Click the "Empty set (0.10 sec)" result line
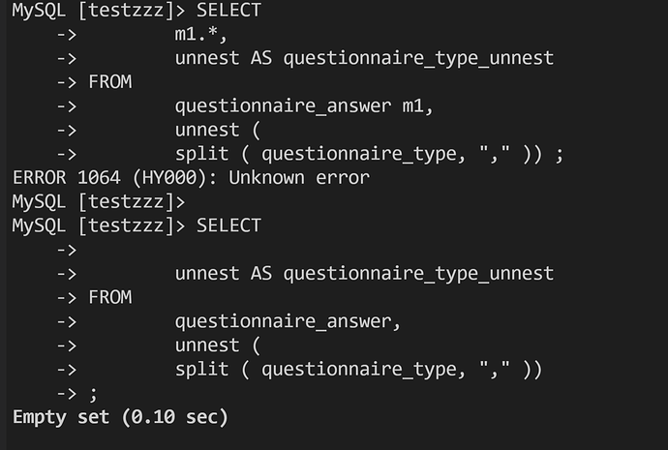 (x=119, y=417)
